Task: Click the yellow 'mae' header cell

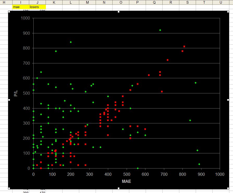Action: click(21, 7)
